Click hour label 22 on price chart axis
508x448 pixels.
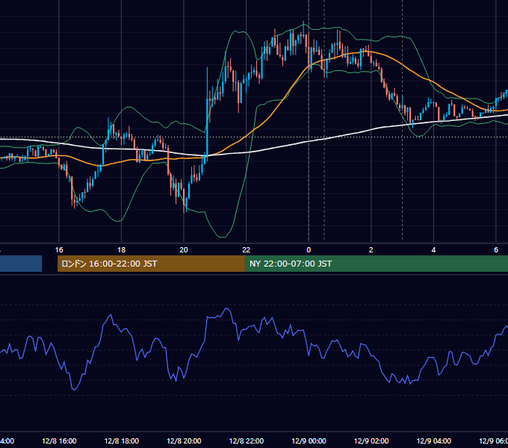[247, 250]
